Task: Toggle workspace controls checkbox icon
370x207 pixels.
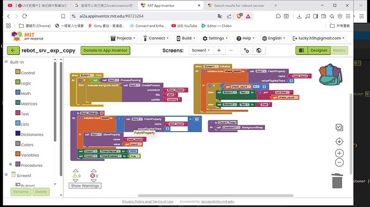Action: [x=339, y=127]
